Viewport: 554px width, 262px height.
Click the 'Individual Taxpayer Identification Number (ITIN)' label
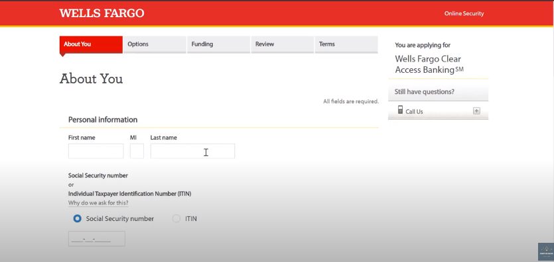click(129, 194)
